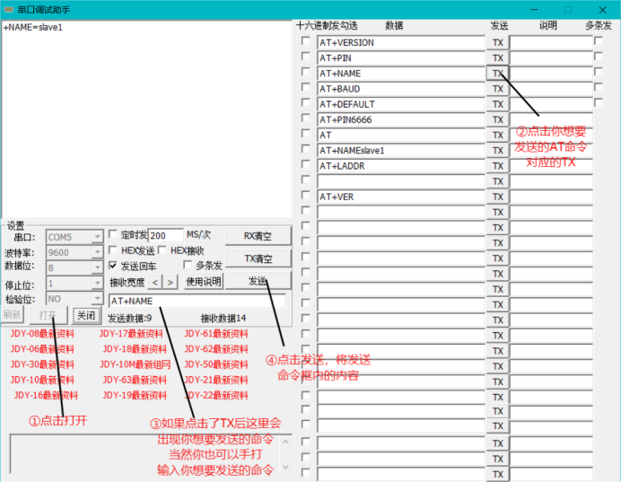This screenshot has width=621, height=482.
Task: Open JDY-18最新资料 link
Action: tap(135, 349)
